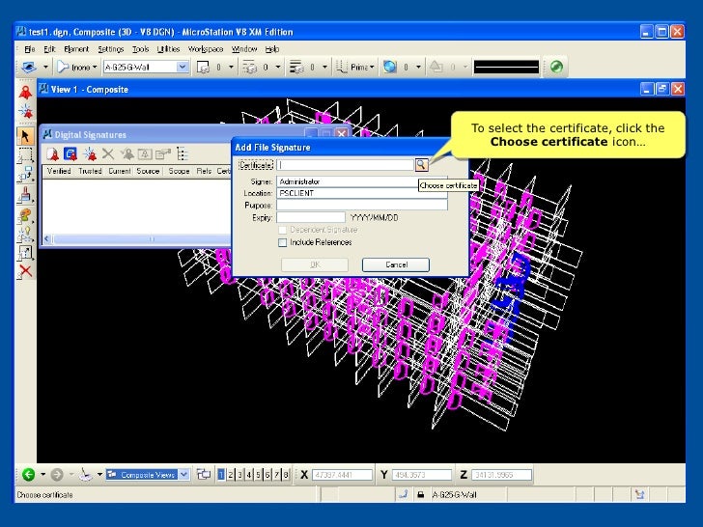This screenshot has height=527, width=703.
Task: Click the green round icon beside line style
Action: tap(557, 67)
